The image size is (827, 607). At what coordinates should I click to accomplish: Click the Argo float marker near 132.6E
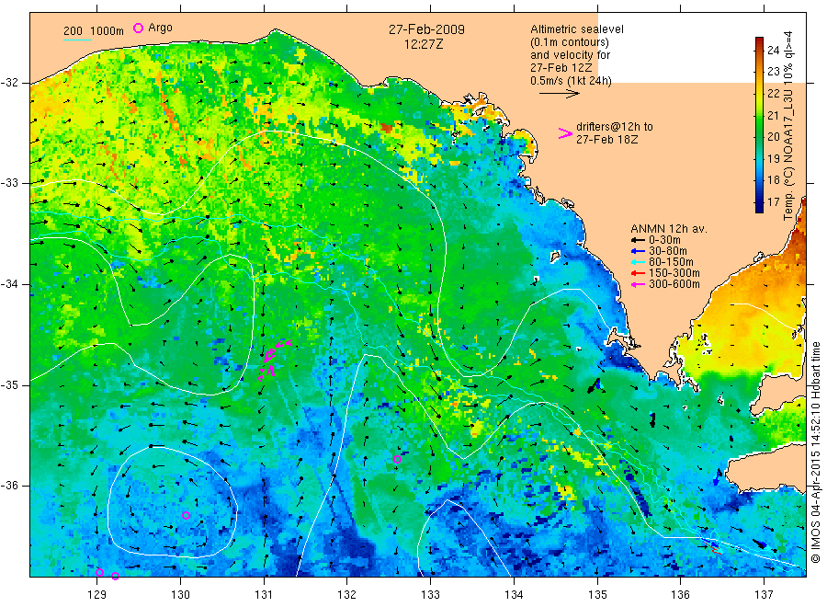397,459
